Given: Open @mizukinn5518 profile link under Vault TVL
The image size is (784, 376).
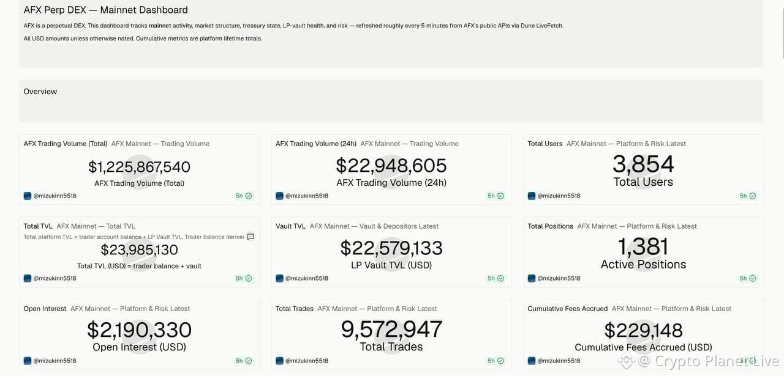Looking at the screenshot, I should click(307, 279).
